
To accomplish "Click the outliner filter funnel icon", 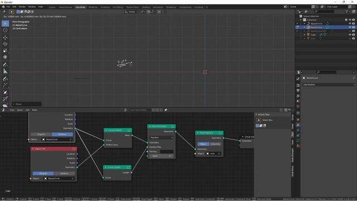I will tap(347, 11).
